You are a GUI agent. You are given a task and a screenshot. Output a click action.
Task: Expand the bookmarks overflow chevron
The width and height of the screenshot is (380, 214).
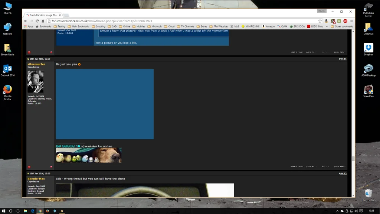(327, 26)
